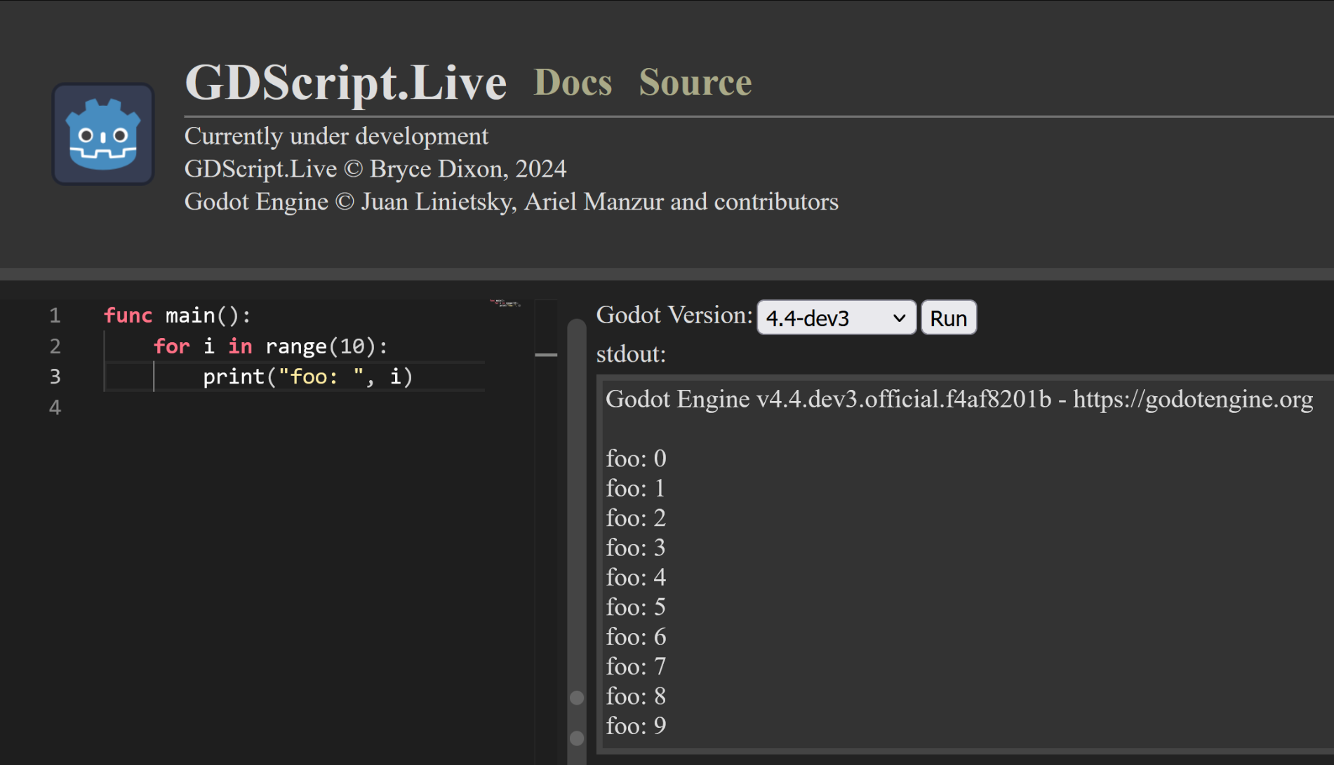This screenshot has width=1334, height=765.
Task: Open the Godot Version dropdown
Action: [836, 318]
